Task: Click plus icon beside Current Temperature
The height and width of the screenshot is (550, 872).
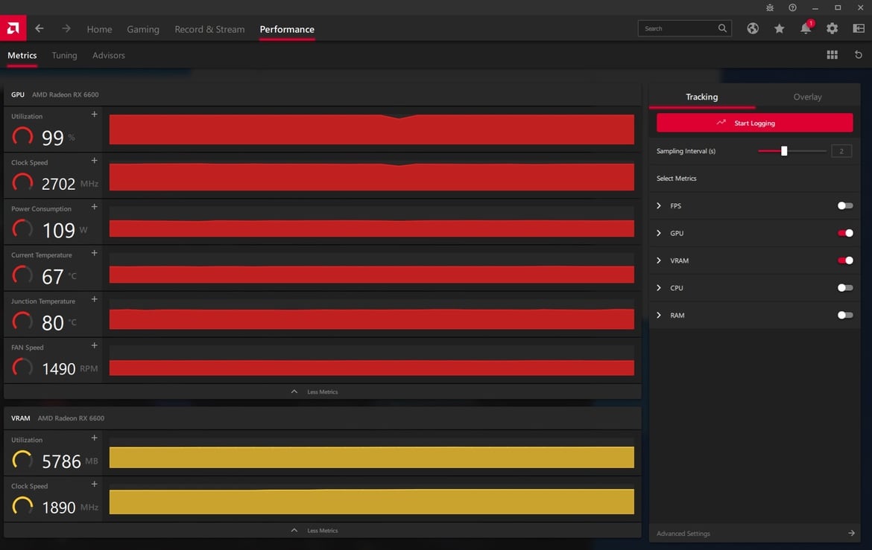Action: 94,253
